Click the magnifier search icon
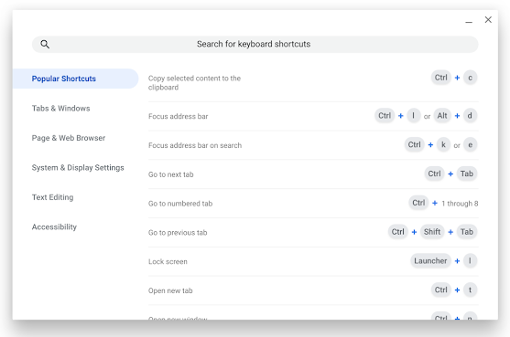This screenshot has height=337, width=510. tap(45, 44)
